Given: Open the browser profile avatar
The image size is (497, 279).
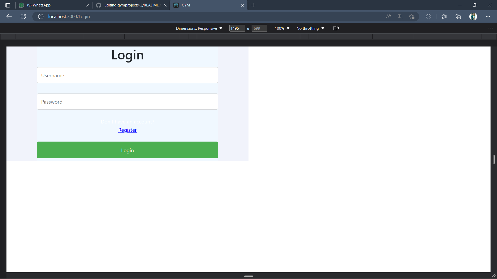Looking at the screenshot, I should (473, 17).
